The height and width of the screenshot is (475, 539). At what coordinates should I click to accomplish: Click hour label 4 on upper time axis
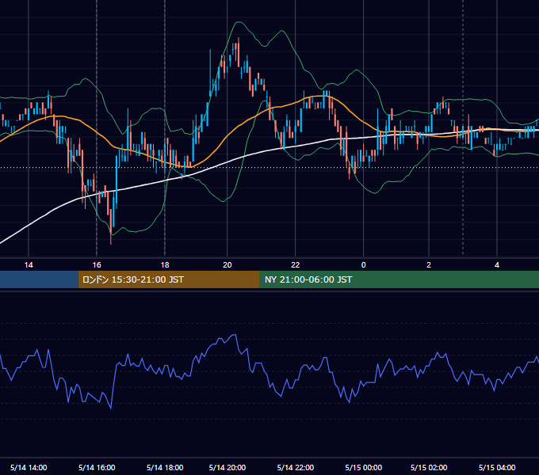pyautogui.click(x=497, y=265)
